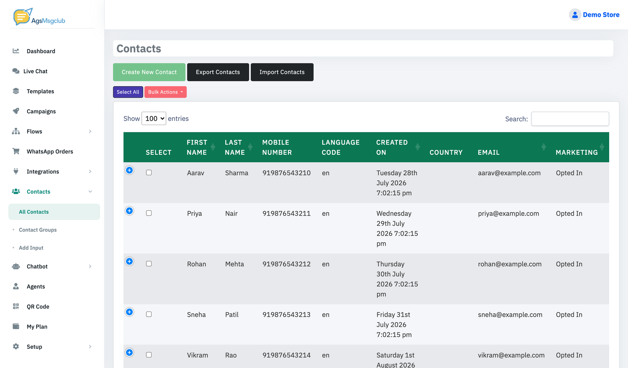Image resolution: width=628 pixels, height=368 pixels.
Task: Click the Contacts people icon
Action: point(16,191)
